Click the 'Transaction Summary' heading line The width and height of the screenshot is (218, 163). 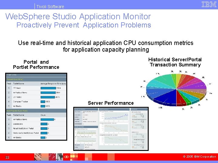(x=175, y=65)
